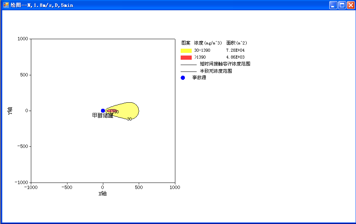Click the X轴 axis title
This screenshot has width=356, height=224.
click(x=103, y=194)
